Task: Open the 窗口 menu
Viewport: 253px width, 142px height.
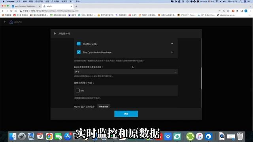Action: click(x=71, y=1)
